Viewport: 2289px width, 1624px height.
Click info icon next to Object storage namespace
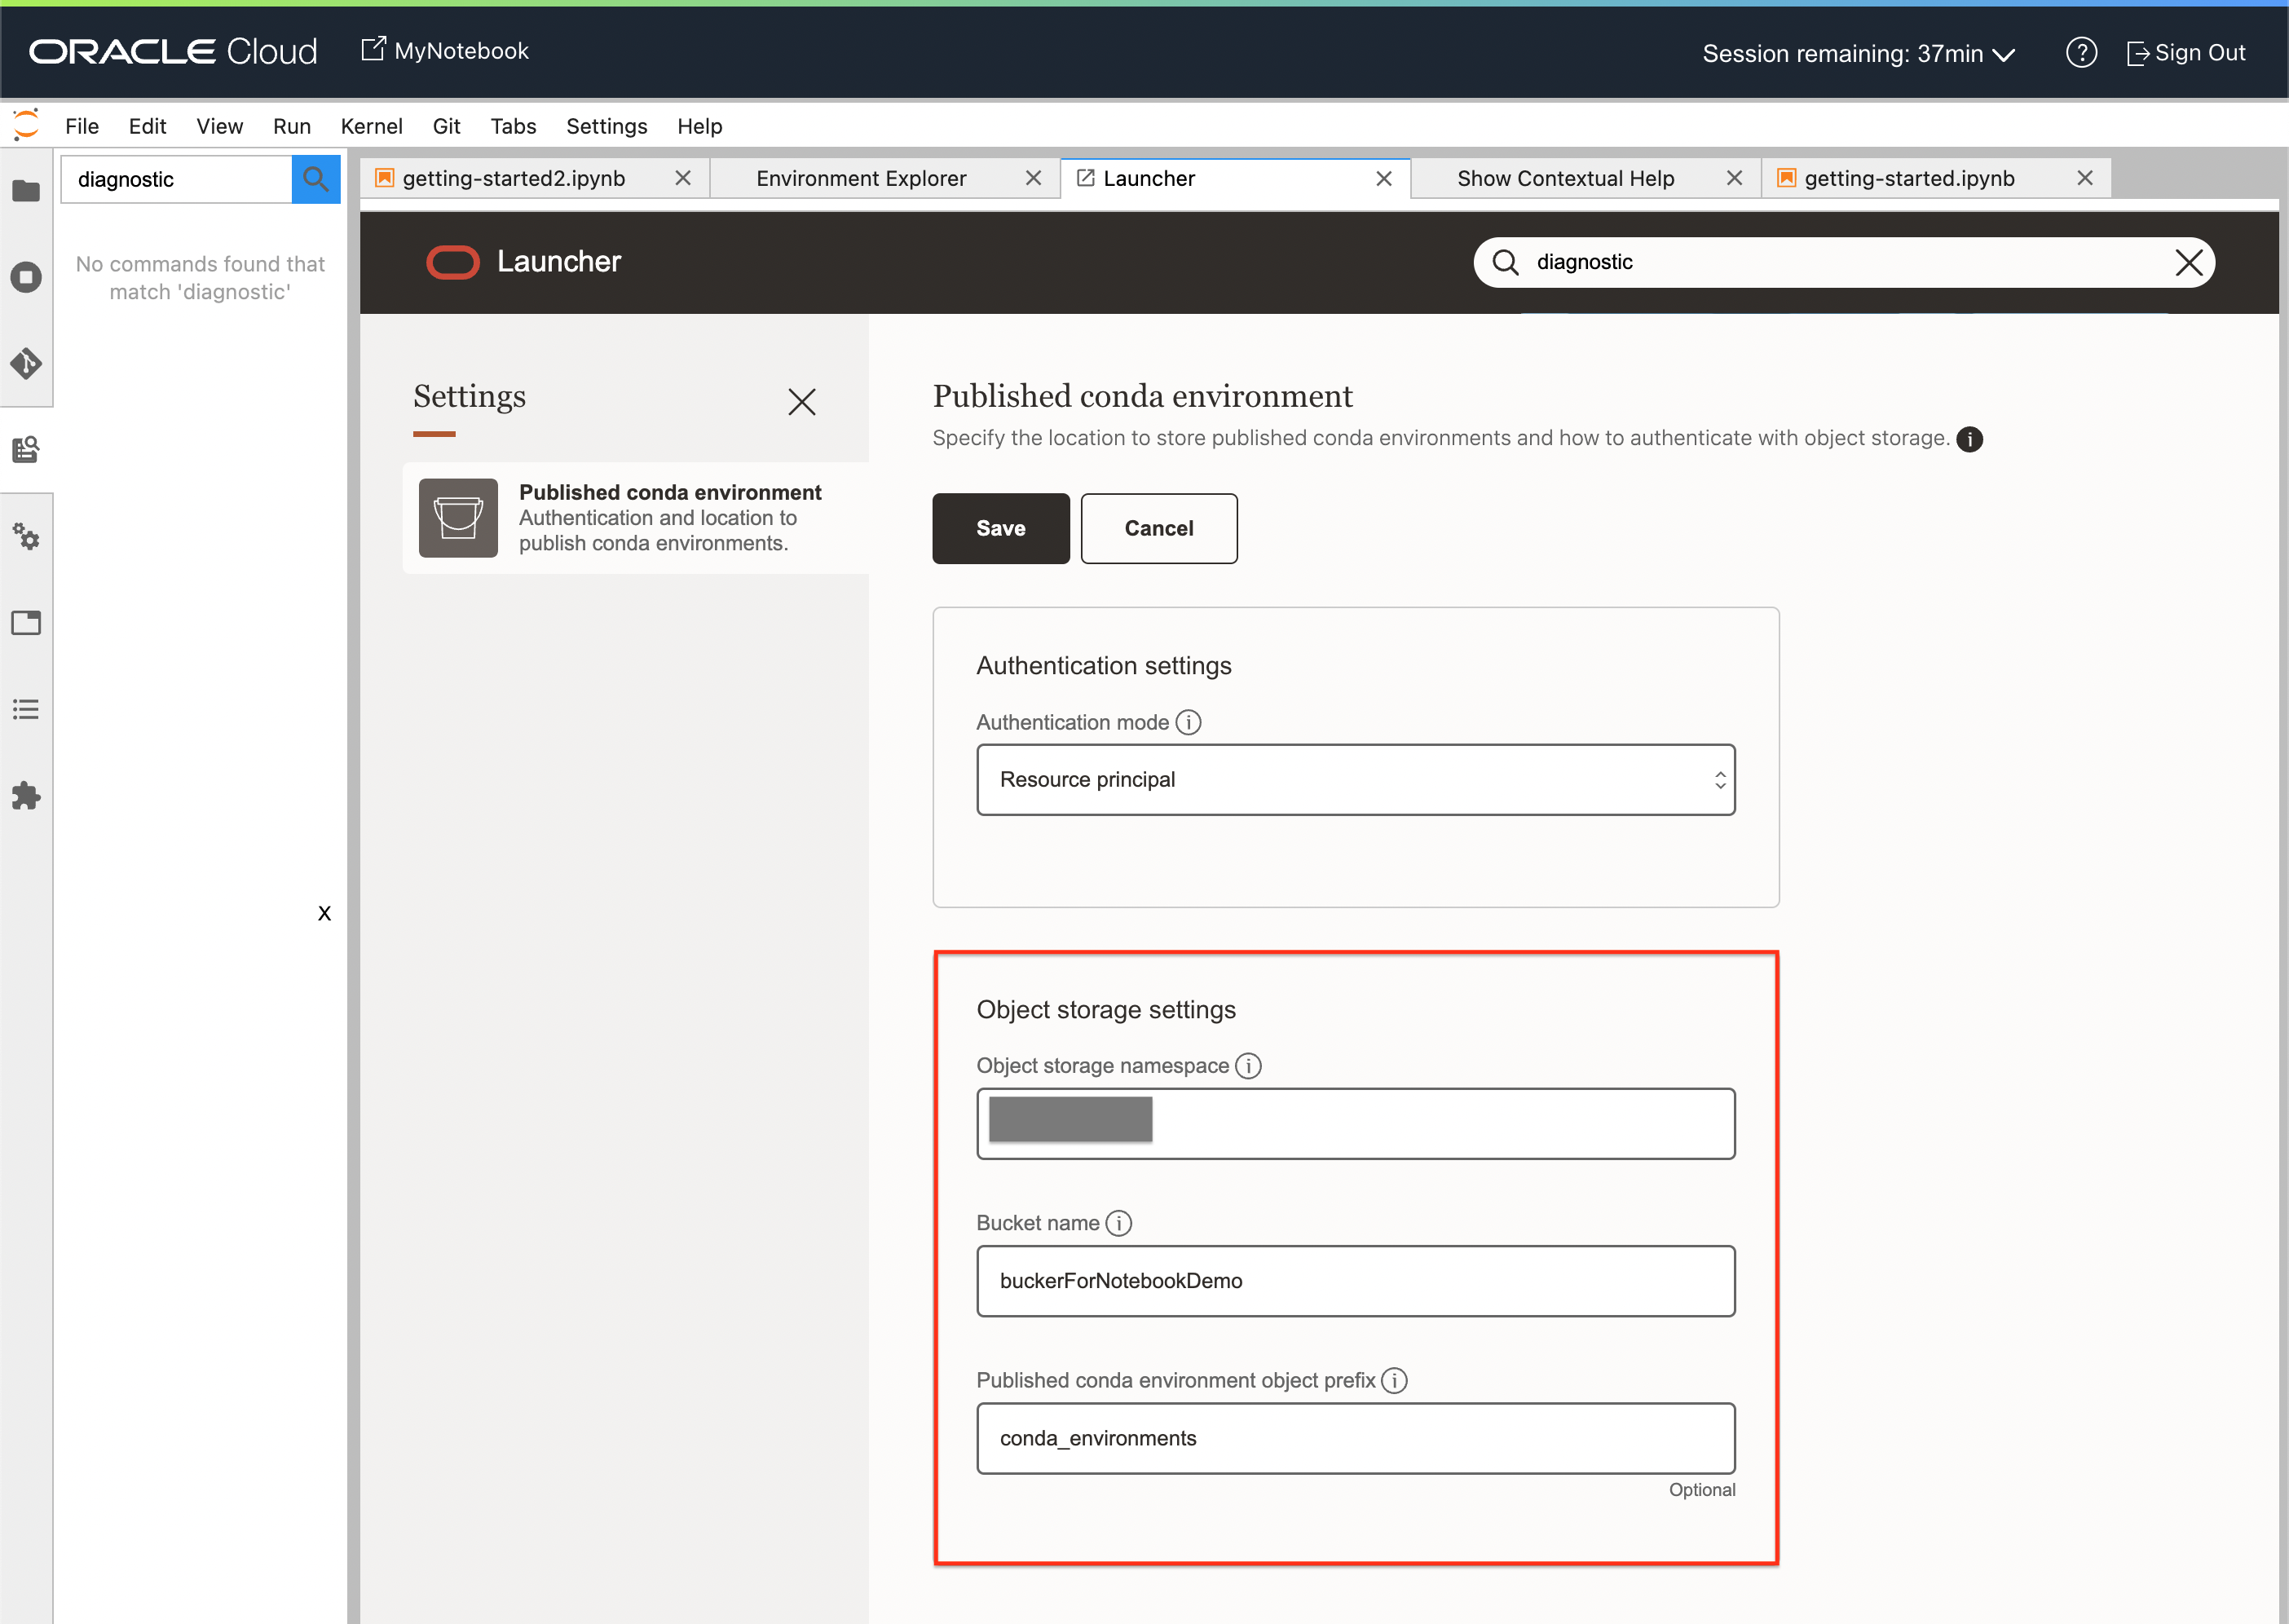1248,1066
